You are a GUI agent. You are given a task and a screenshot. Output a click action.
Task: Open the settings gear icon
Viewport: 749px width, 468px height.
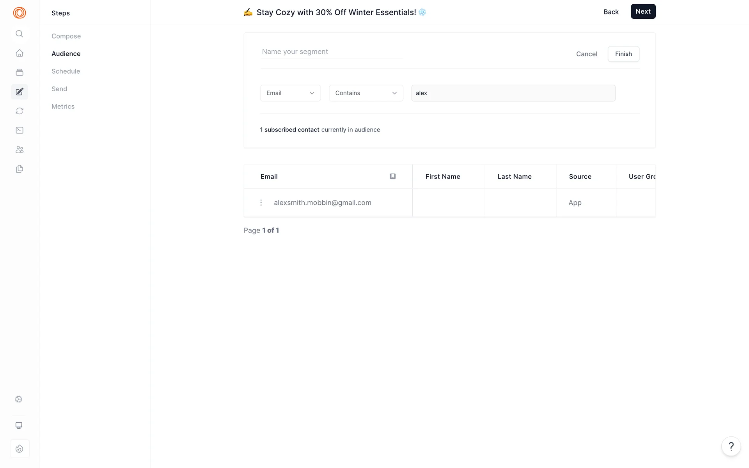pyautogui.click(x=19, y=399)
